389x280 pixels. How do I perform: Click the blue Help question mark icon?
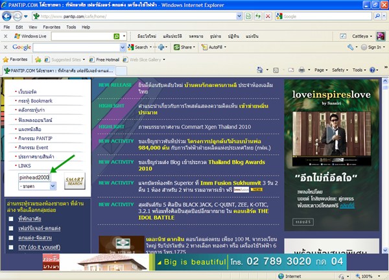(372, 70)
